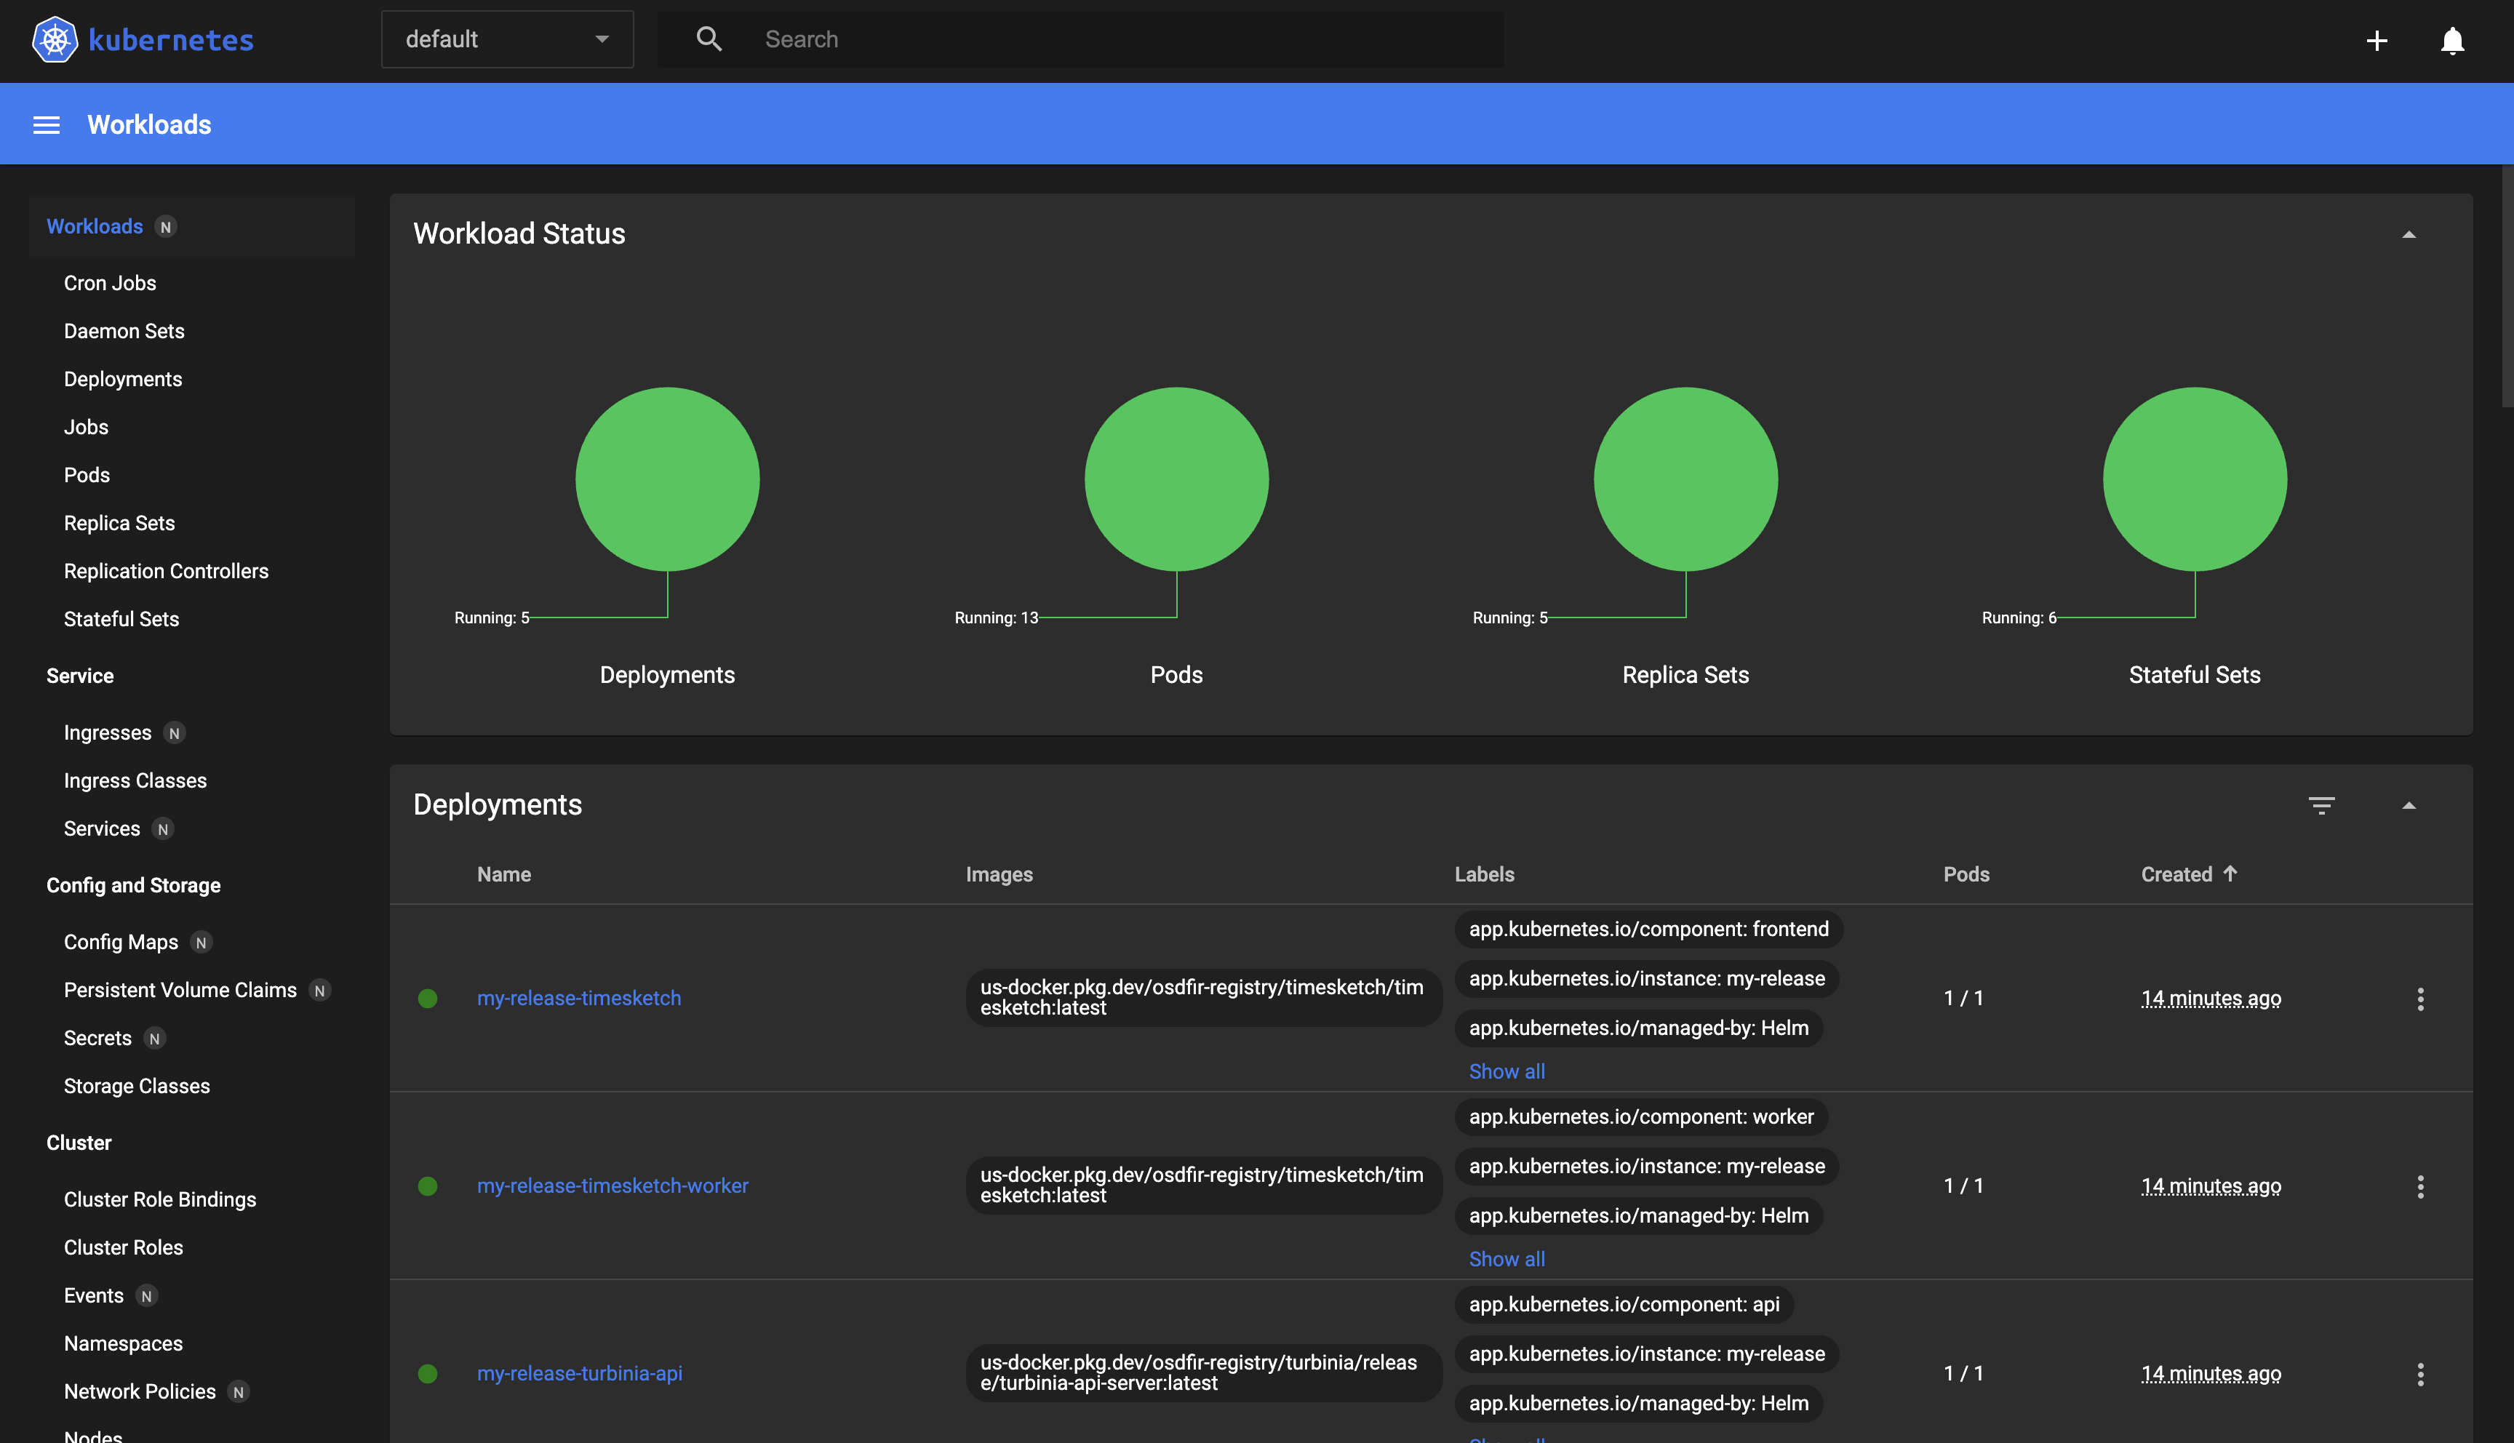
Task: Click the N badge beside Services
Action: pyautogui.click(x=164, y=830)
